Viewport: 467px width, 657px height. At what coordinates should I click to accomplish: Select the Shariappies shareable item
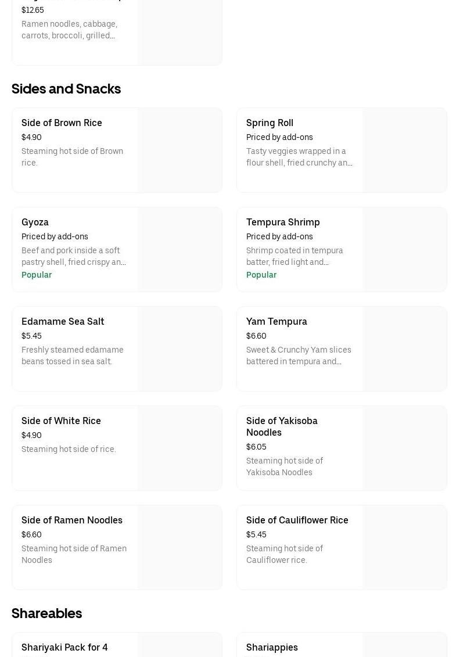click(272, 647)
